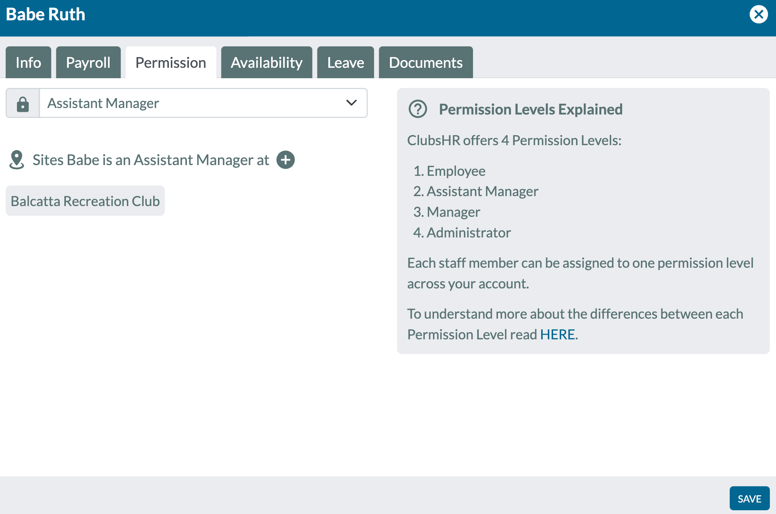
Task: Save the permission changes
Action: point(749,498)
